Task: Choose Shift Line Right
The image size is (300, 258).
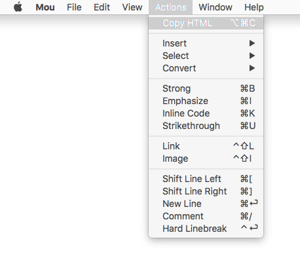Action: [206, 191]
